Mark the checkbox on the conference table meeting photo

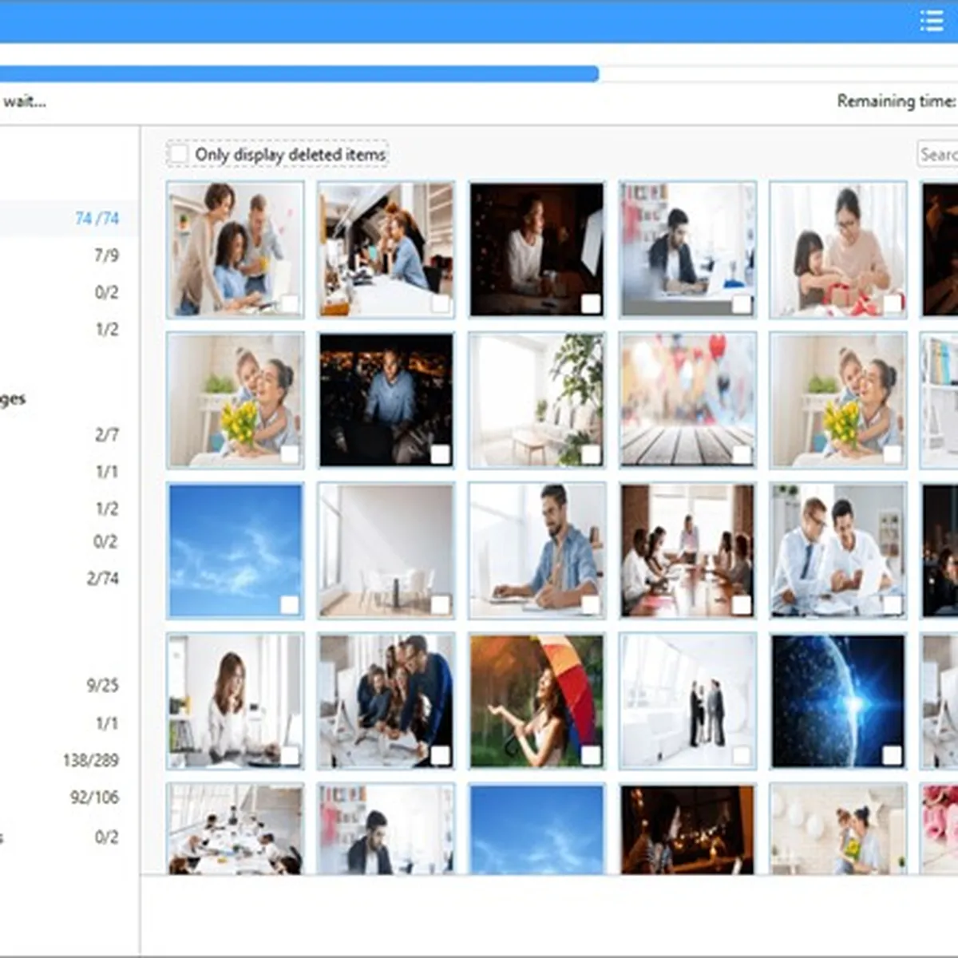click(742, 604)
